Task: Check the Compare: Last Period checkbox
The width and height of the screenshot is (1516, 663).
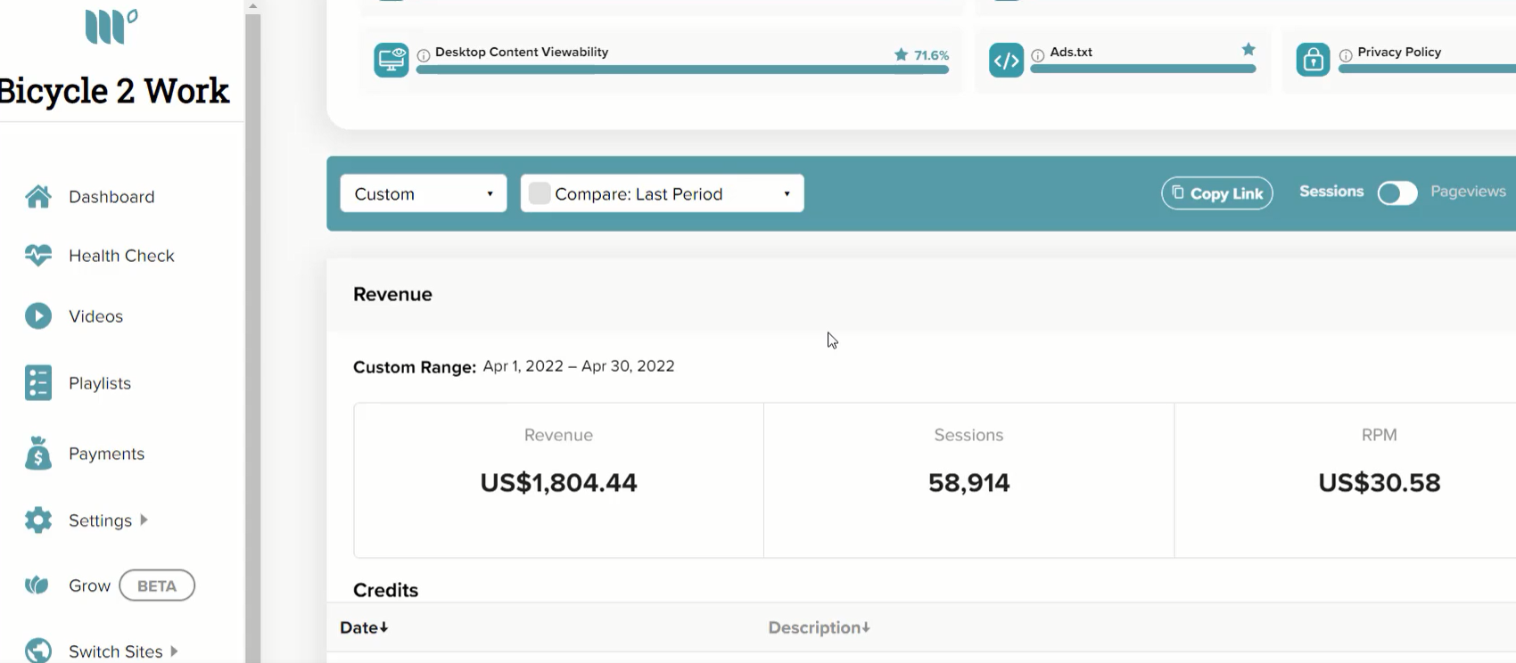Action: (540, 193)
